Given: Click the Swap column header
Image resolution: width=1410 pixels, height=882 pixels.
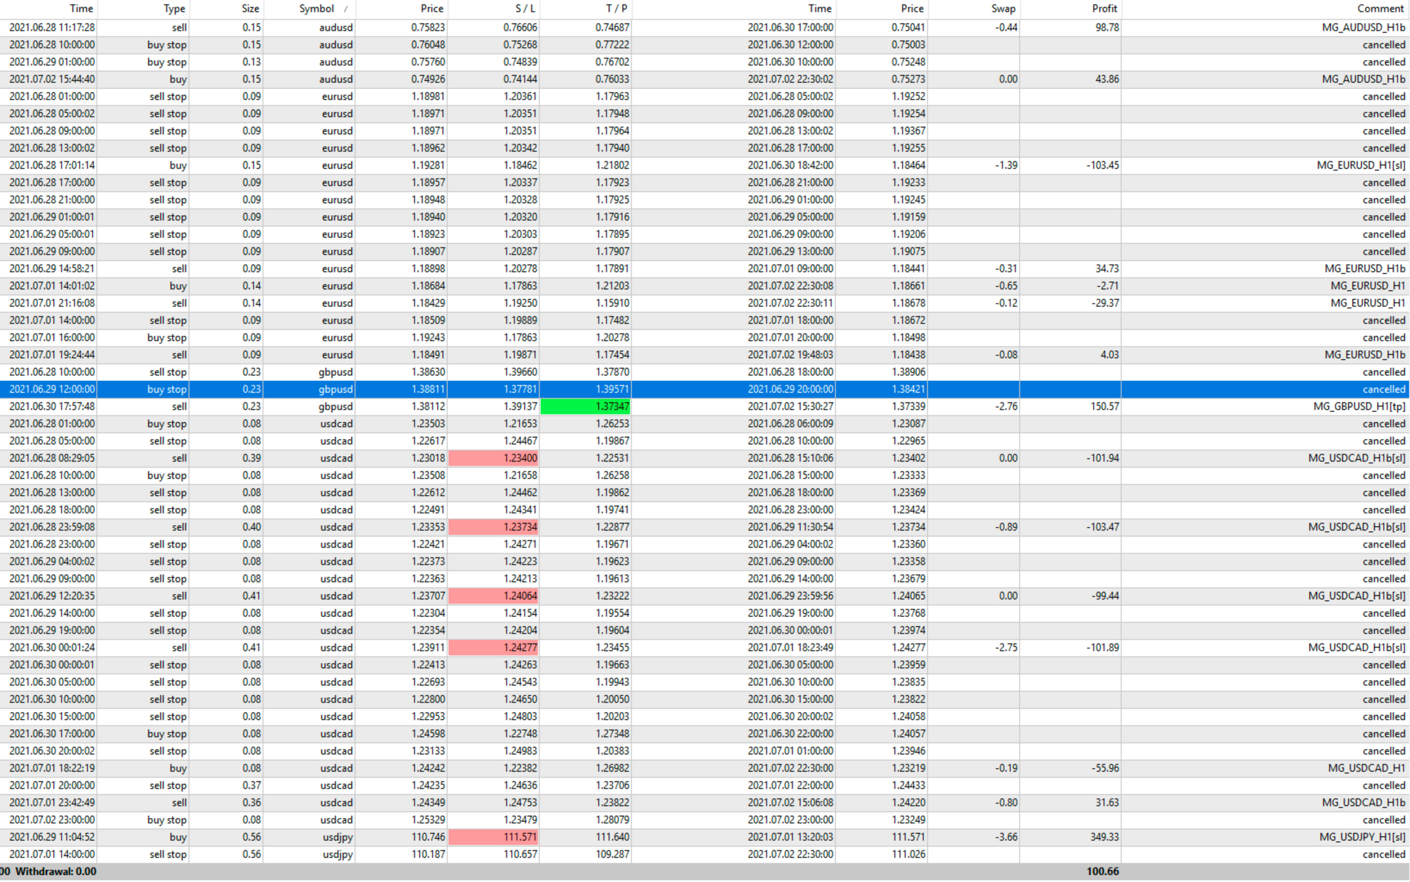Looking at the screenshot, I should click(x=1003, y=9).
